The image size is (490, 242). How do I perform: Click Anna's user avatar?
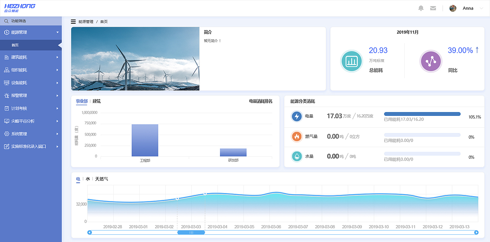[453, 8]
